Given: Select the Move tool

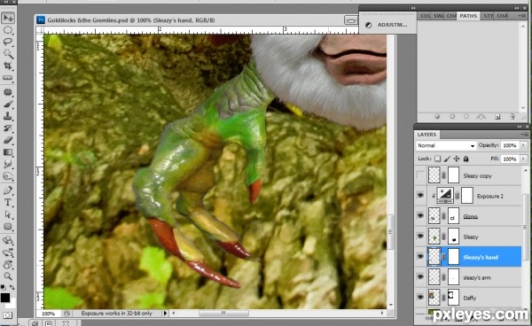Looking at the screenshot, I should [x=8, y=18].
